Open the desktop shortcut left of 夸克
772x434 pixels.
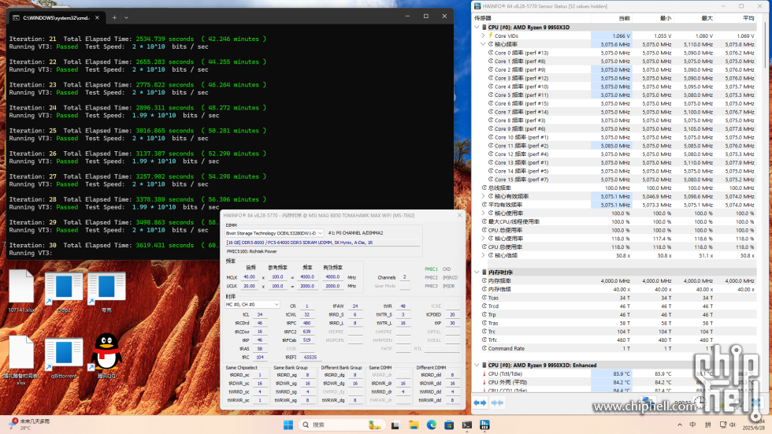tap(64, 291)
